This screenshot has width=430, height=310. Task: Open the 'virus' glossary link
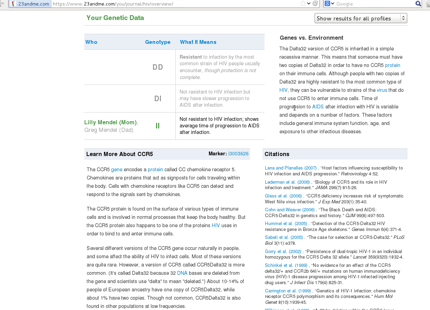tap(382, 90)
